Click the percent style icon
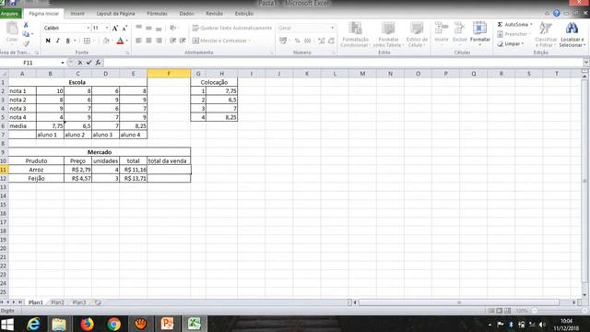Image resolution: width=590 pixels, height=332 pixels. [297, 41]
